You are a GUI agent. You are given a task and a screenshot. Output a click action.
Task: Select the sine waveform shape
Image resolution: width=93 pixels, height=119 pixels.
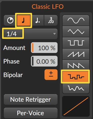pyautogui.click(x=76, y=21)
